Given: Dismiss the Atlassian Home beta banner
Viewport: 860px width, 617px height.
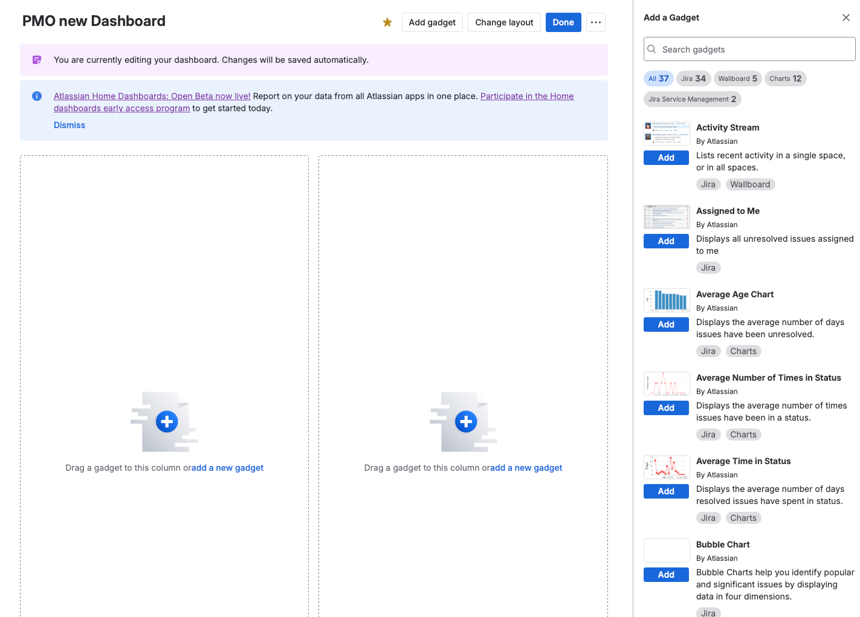Looking at the screenshot, I should [70, 125].
